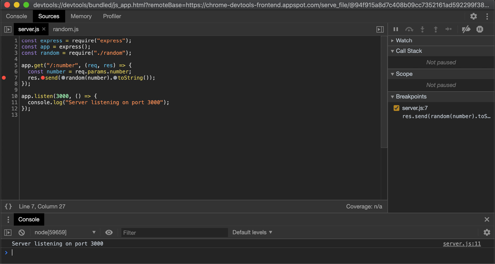495x264 pixels.
Task: Step over next function call
Action: coord(409,29)
